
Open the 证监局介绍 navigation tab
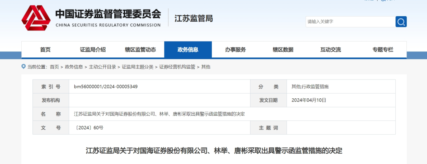click(x=93, y=49)
